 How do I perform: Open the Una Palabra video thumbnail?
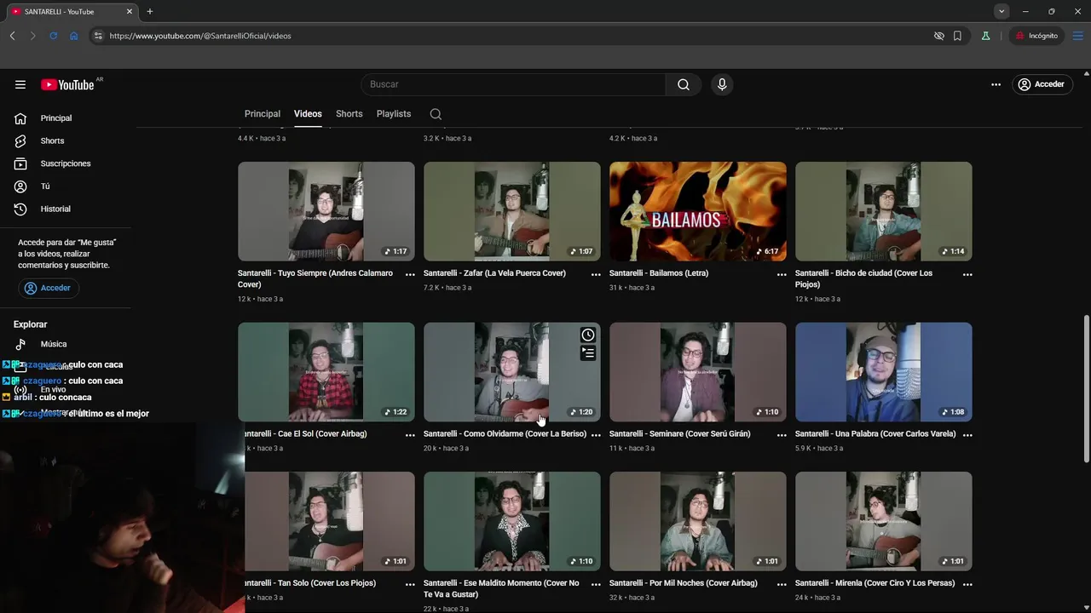click(x=884, y=372)
